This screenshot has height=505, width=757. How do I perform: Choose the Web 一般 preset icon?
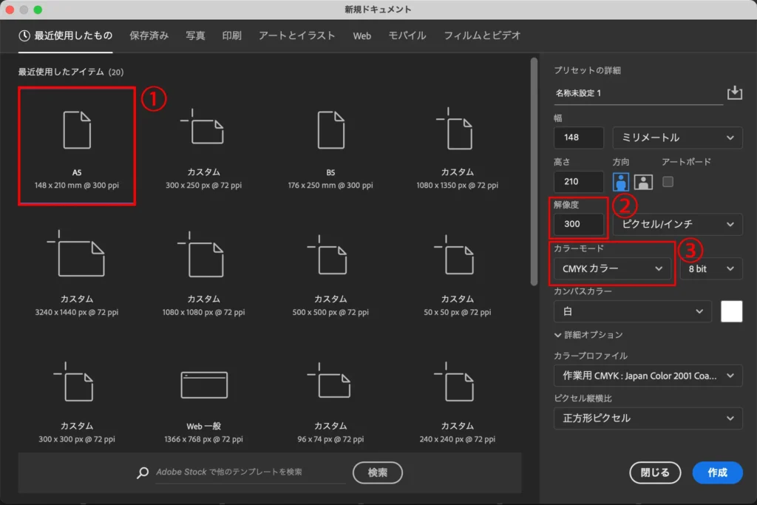[204, 384]
